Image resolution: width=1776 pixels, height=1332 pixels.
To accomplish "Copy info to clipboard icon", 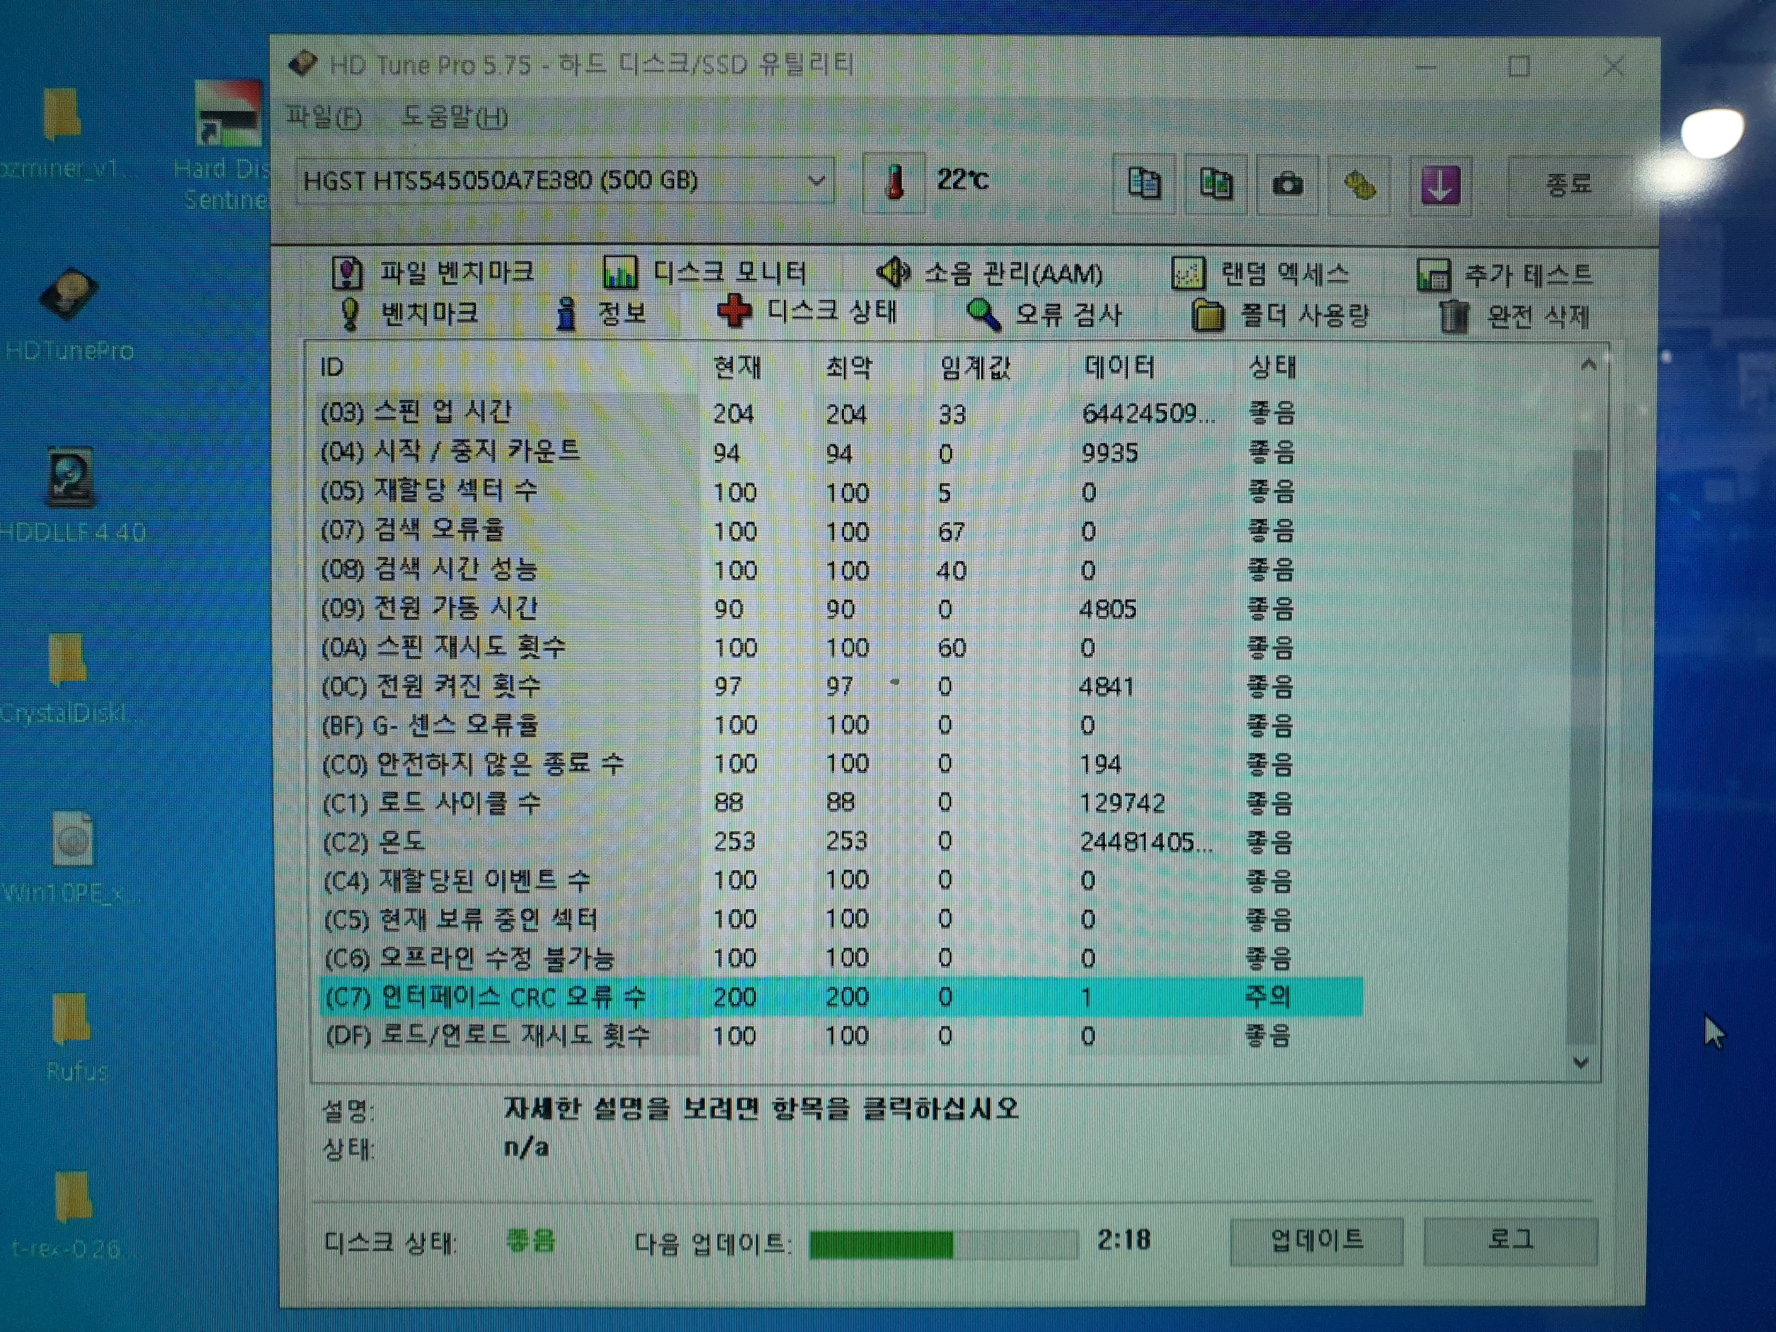I will 1144,184.
